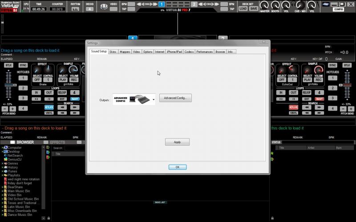Click the blue skin icon above CONFIG
The image size is (356, 222).
[x=325, y=4]
